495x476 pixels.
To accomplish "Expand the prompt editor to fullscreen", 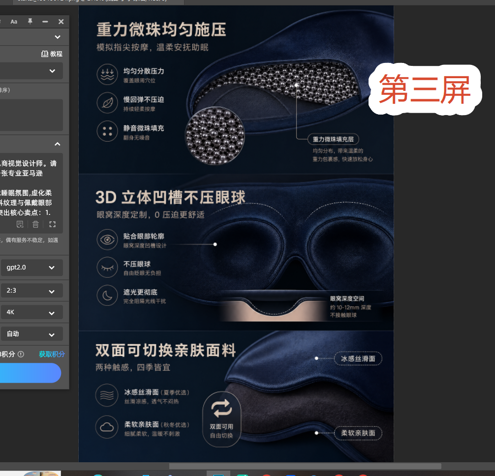I will click(x=53, y=224).
